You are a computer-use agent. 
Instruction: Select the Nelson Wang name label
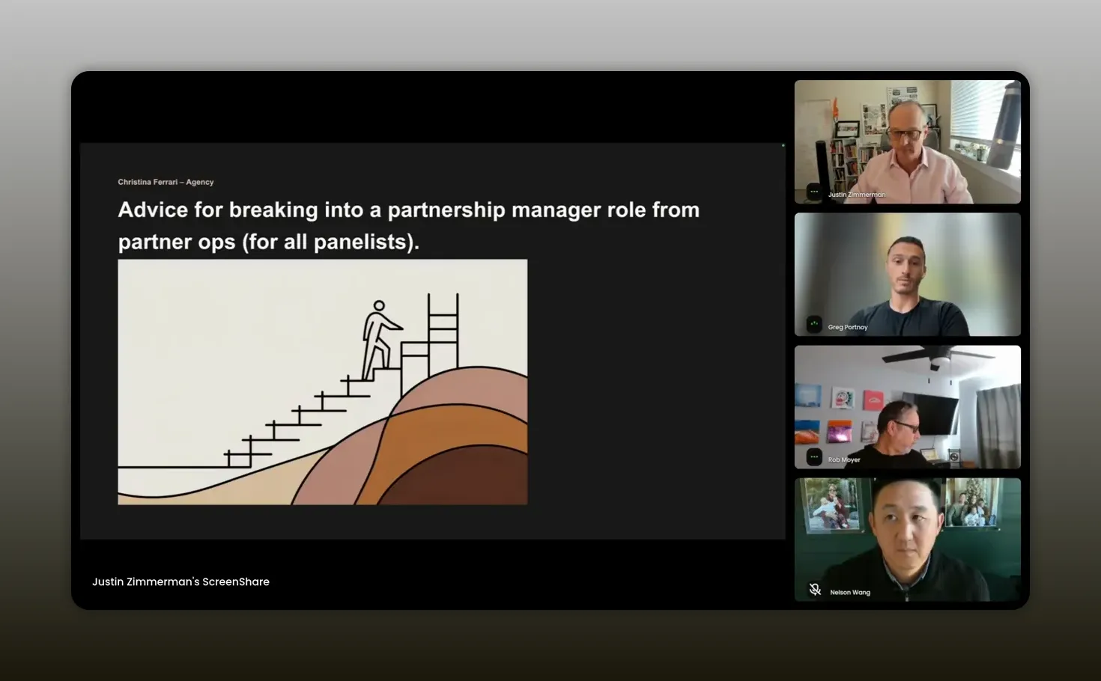tap(850, 593)
